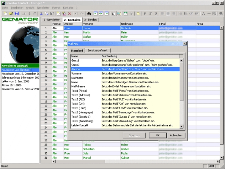This screenshot has height=169, width=225.
Task: Click the red X delete icon
Action: coord(70,14)
